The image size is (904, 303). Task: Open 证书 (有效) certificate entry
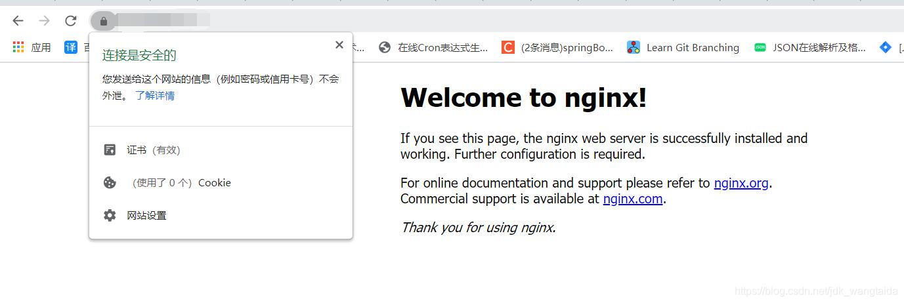coord(221,150)
